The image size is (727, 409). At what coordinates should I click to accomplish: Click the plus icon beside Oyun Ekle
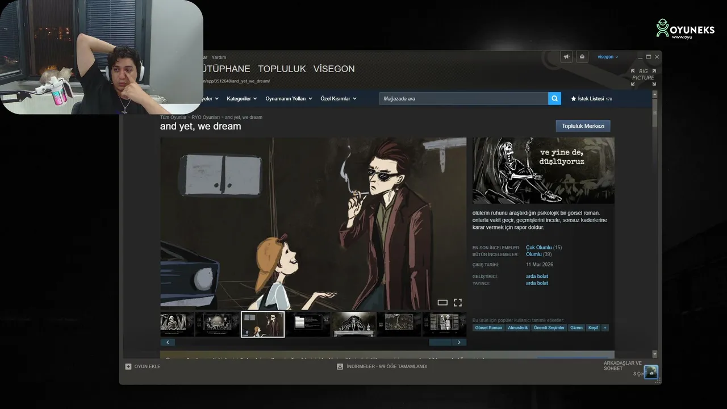(x=128, y=366)
